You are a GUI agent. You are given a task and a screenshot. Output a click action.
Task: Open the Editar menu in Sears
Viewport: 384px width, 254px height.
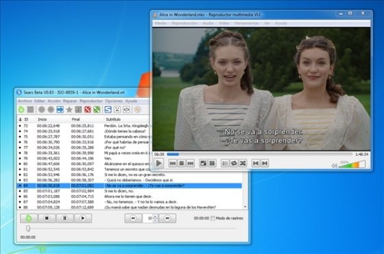click(x=40, y=101)
